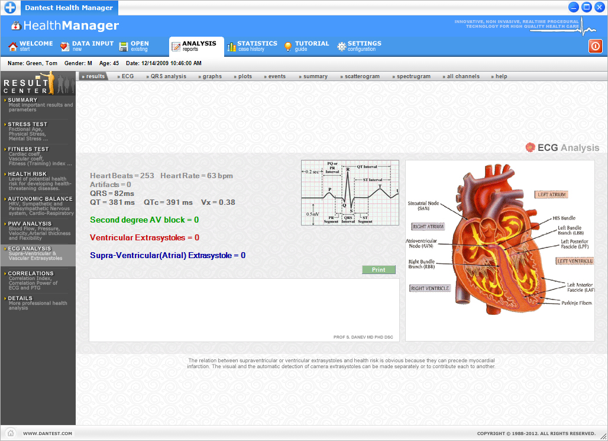Click the Statistics bar chart icon
Screen dimensions: 608x441
click(231, 47)
